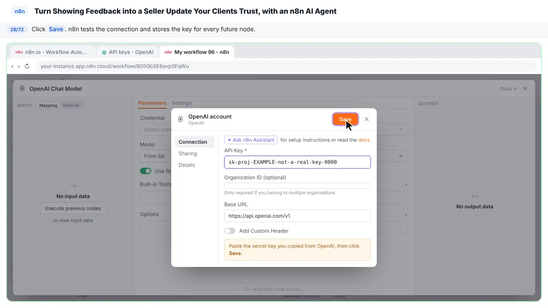This screenshot has height=308, width=548.
Task: Click the 'No output data' text
Action: coord(474,207)
